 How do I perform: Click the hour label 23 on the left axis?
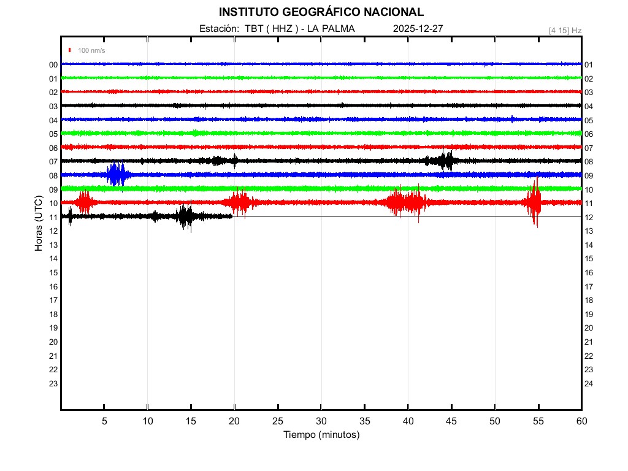point(53,384)
